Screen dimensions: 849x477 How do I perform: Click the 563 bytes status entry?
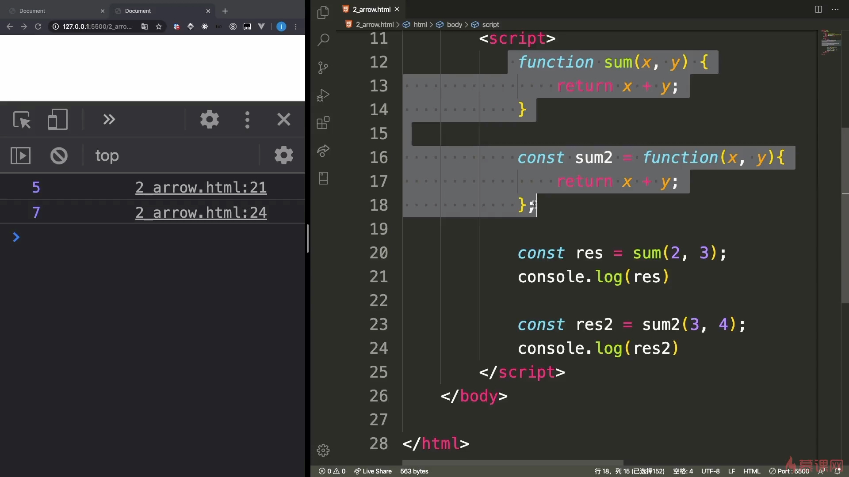pos(414,471)
